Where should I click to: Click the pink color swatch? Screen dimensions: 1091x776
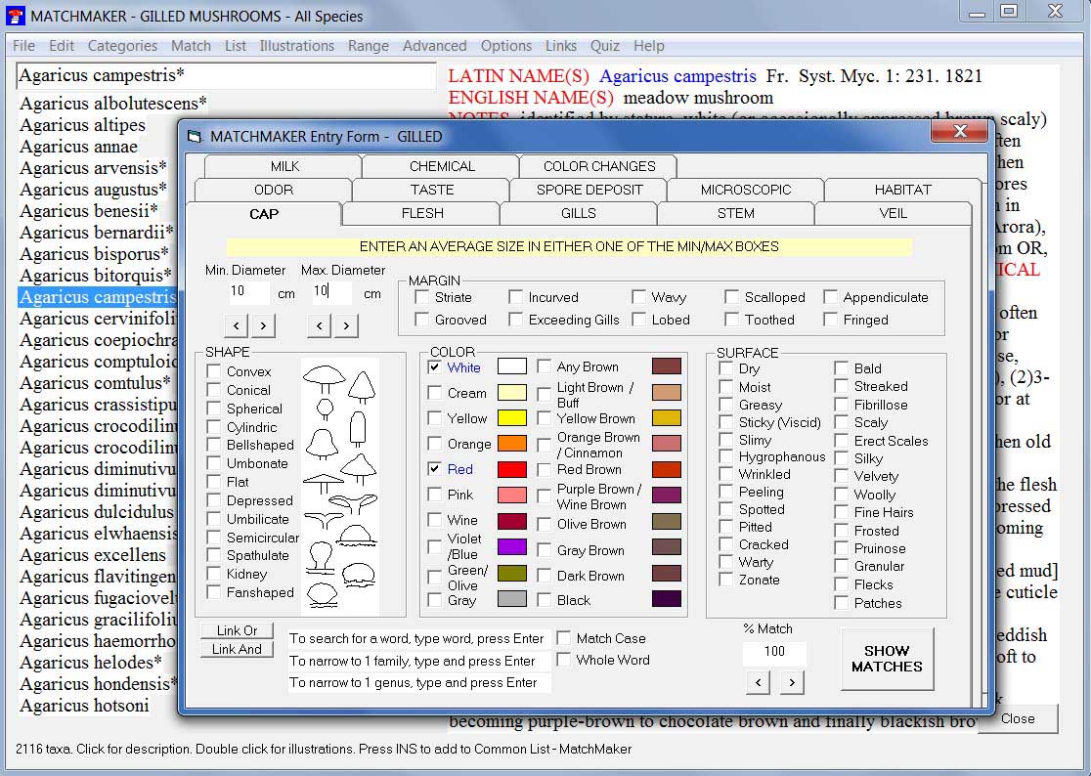point(512,496)
